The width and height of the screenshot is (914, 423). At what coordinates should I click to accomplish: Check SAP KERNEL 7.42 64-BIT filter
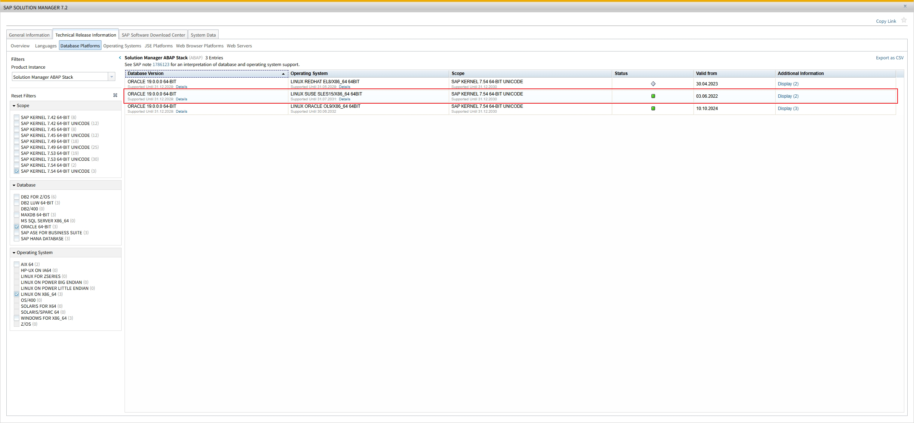tap(16, 117)
